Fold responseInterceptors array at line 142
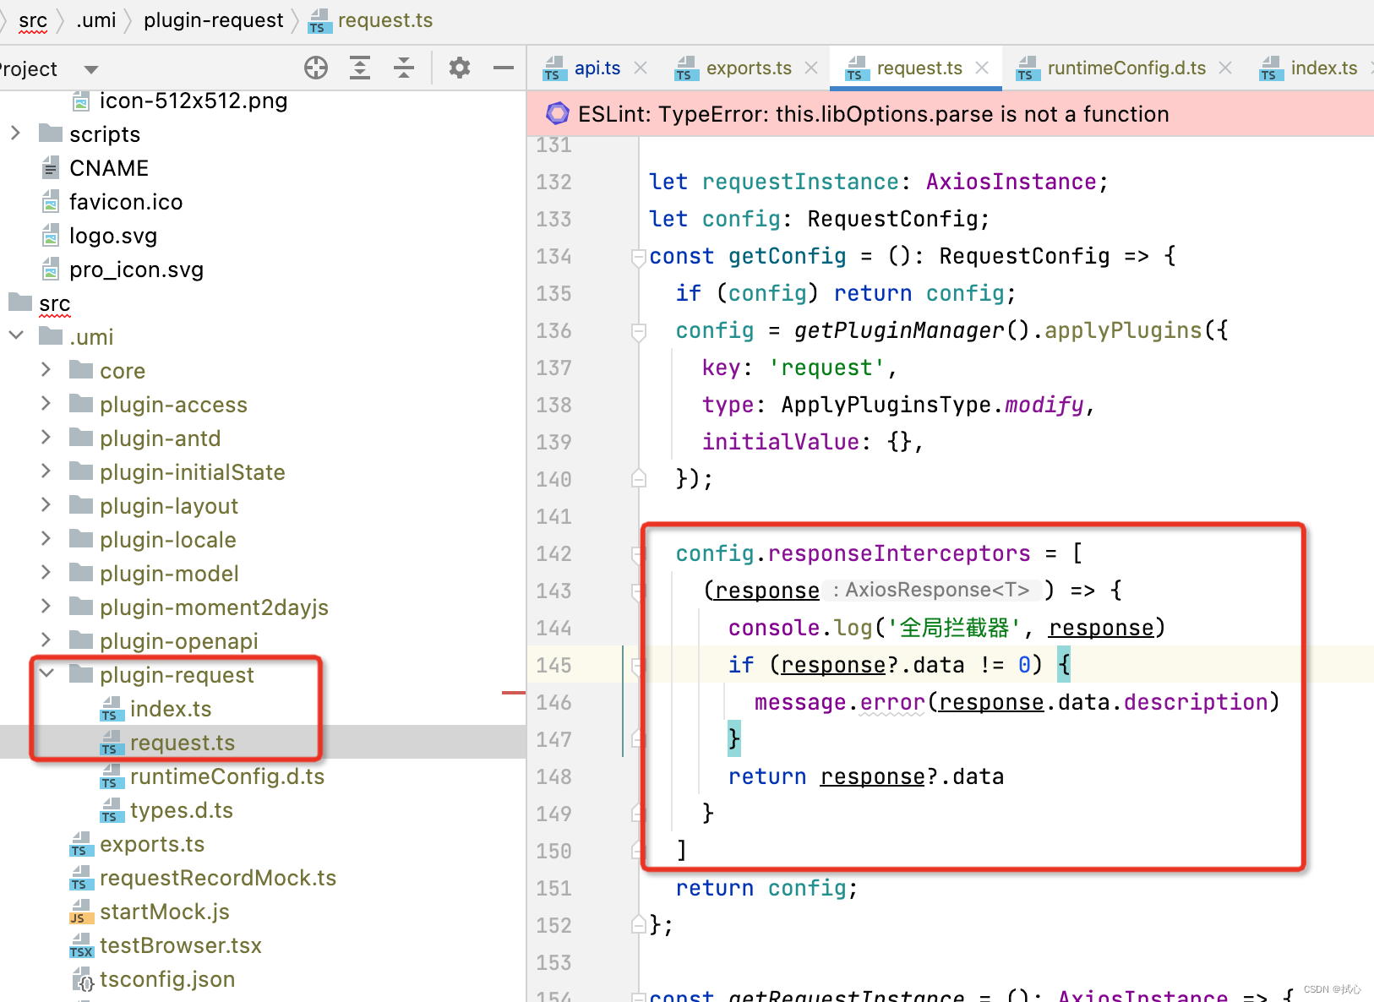 tap(639, 554)
